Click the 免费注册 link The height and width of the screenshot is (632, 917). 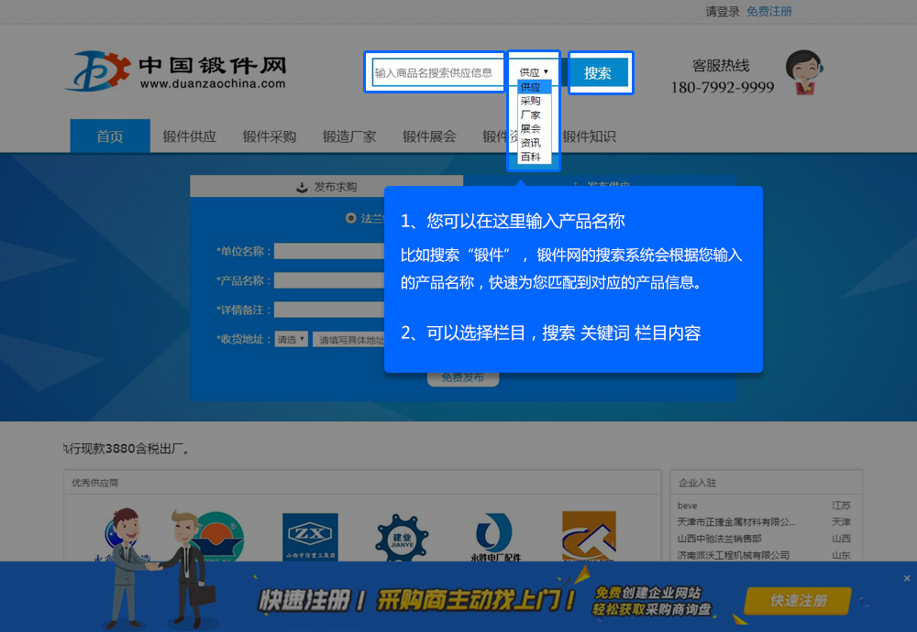pos(768,12)
